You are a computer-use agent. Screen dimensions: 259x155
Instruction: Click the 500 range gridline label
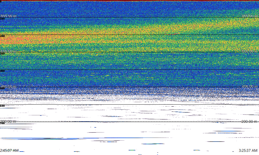click(x=2, y=88)
